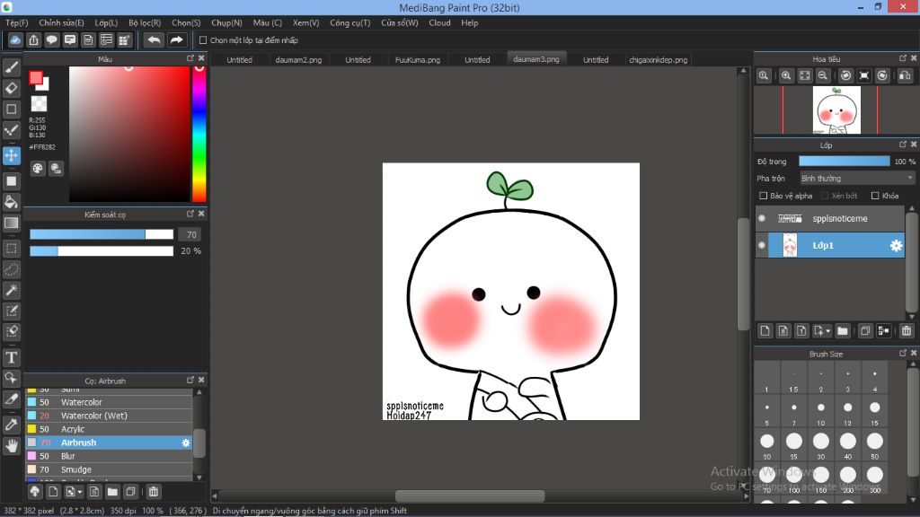Select the Bucket fill tool
The width and height of the screenshot is (920, 517).
tap(12, 202)
